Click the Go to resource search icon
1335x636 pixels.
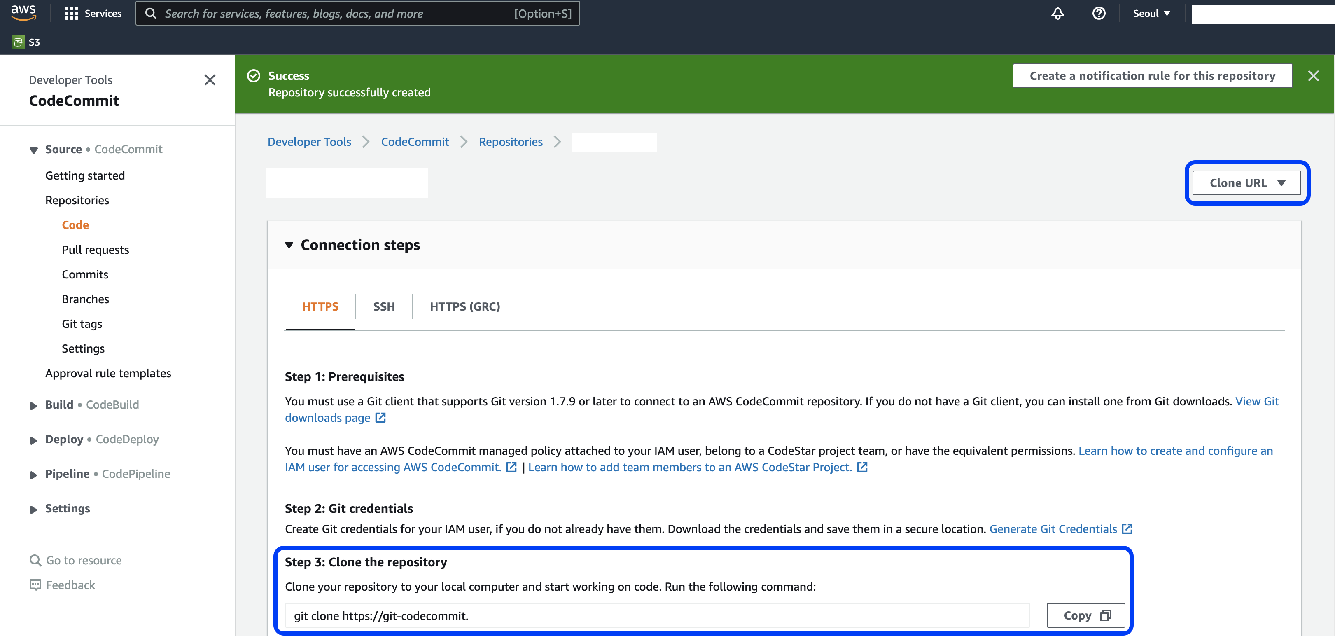pyautogui.click(x=35, y=560)
